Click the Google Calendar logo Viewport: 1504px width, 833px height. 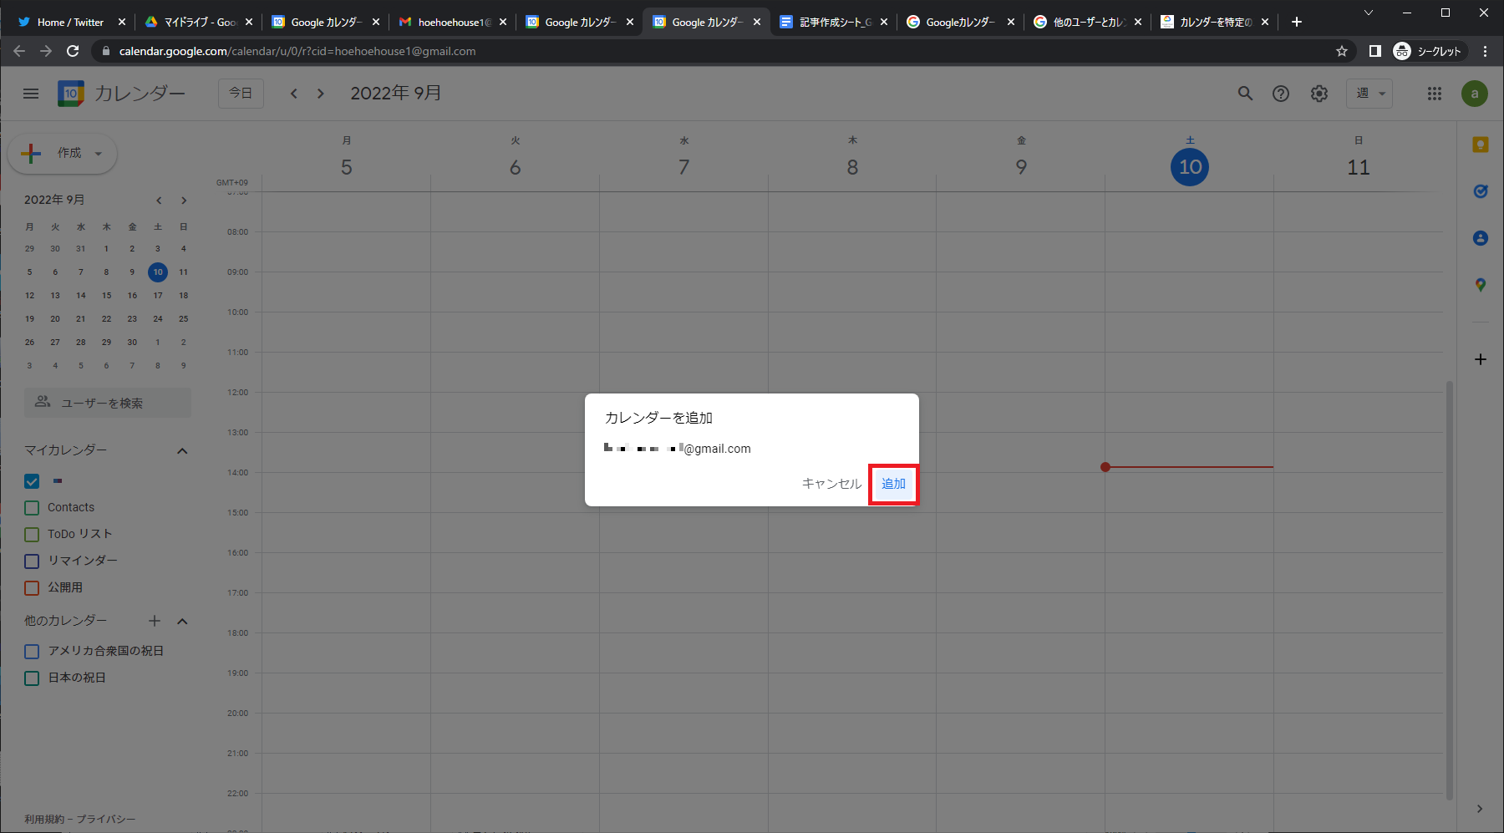[x=71, y=94]
